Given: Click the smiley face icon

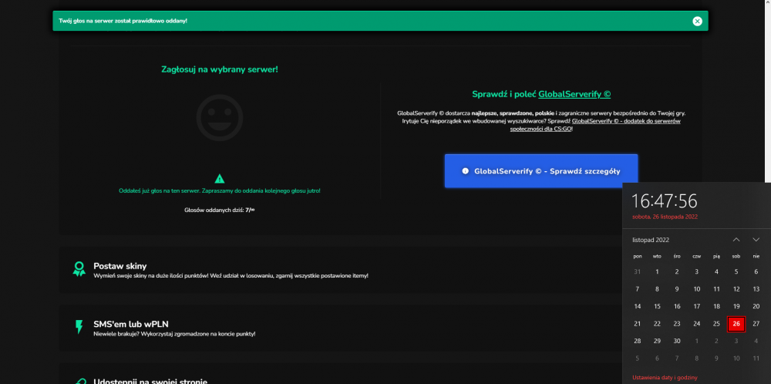Looking at the screenshot, I should [x=220, y=118].
